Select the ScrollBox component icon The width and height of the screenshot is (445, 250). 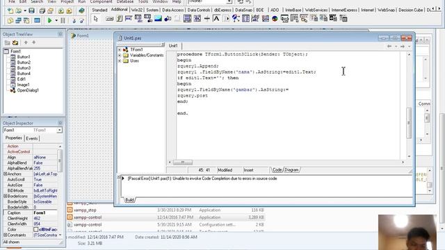coord(187,19)
